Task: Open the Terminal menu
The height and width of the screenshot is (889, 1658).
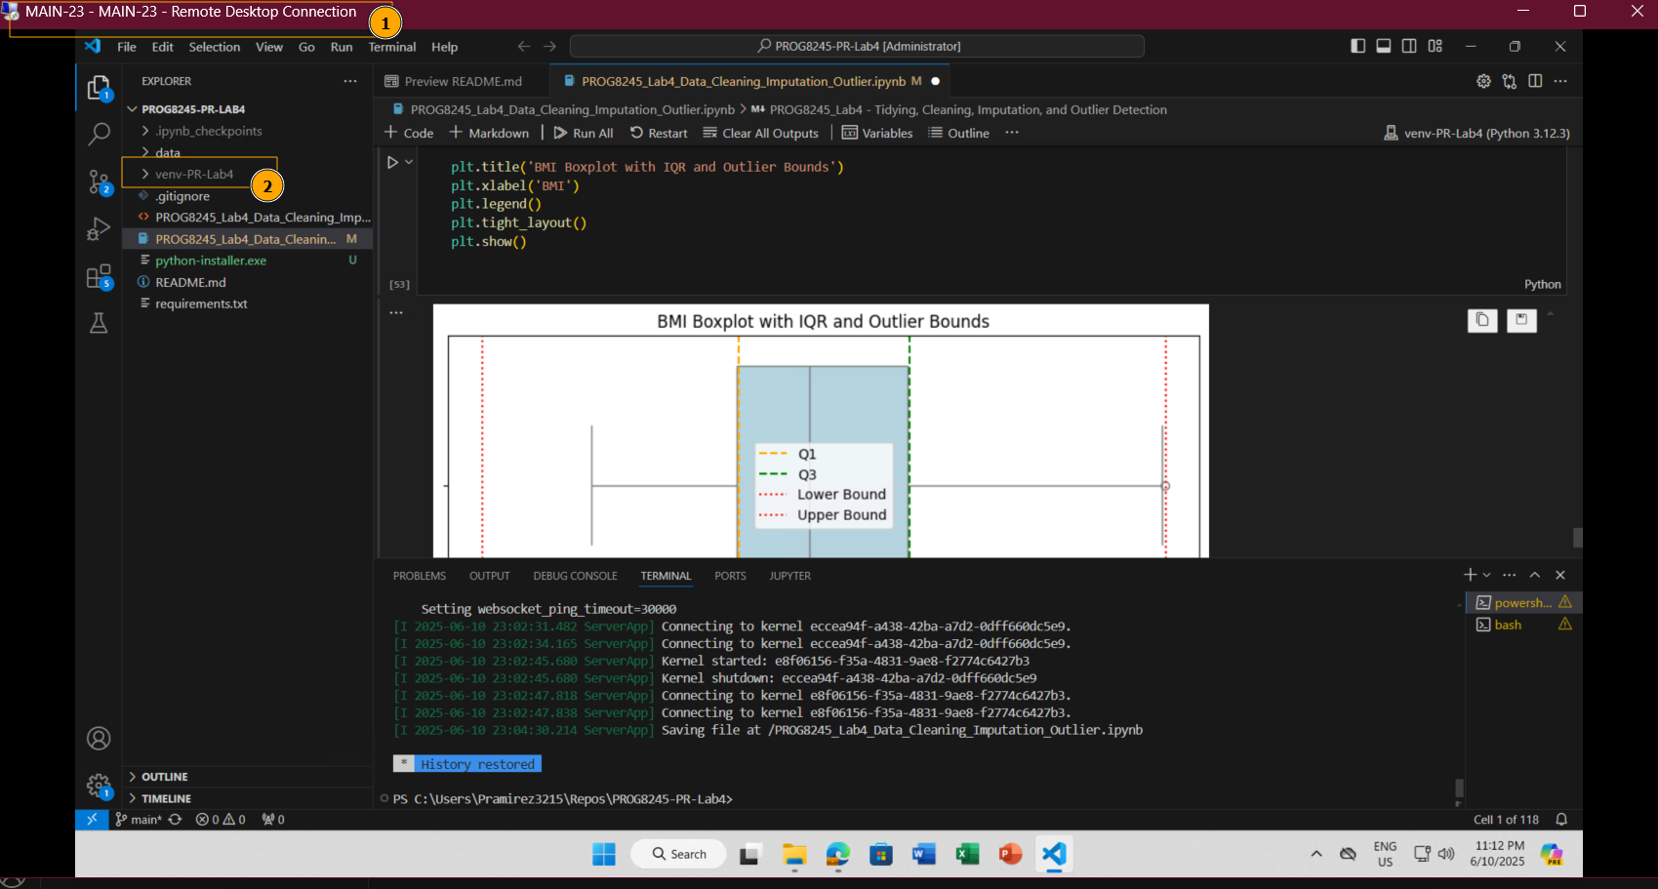Action: [392, 47]
